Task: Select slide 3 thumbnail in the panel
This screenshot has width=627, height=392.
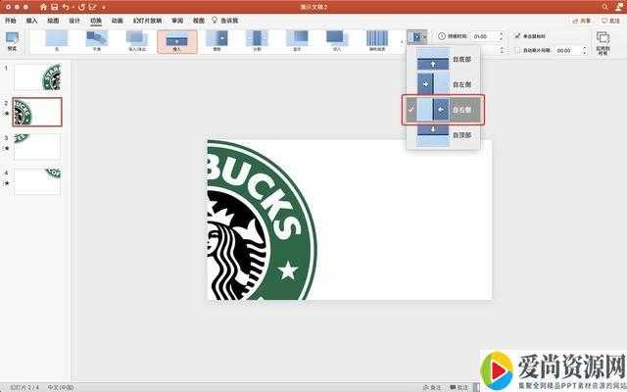Action: click(x=36, y=146)
